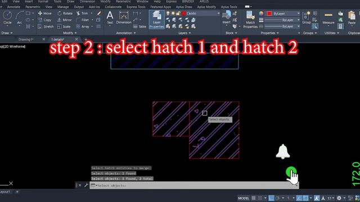
Task: Click the left hatched rectangle
Action: [x=171, y=119]
